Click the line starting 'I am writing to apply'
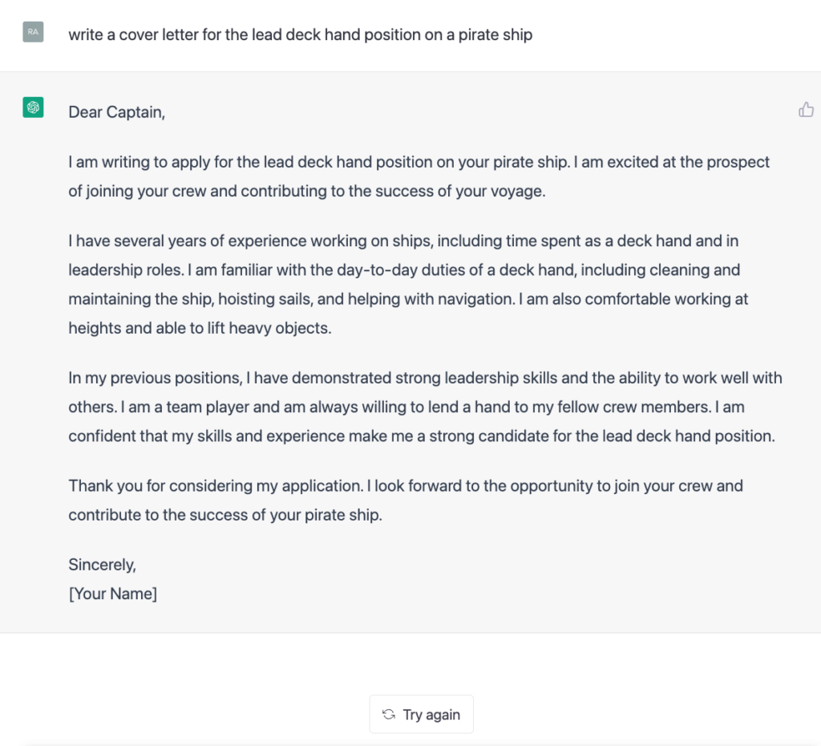 coord(419,162)
